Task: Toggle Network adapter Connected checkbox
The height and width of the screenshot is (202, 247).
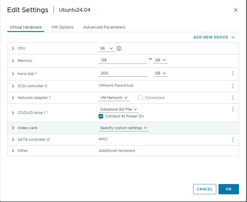Action: pyautogui.click(x=141, y=98)
